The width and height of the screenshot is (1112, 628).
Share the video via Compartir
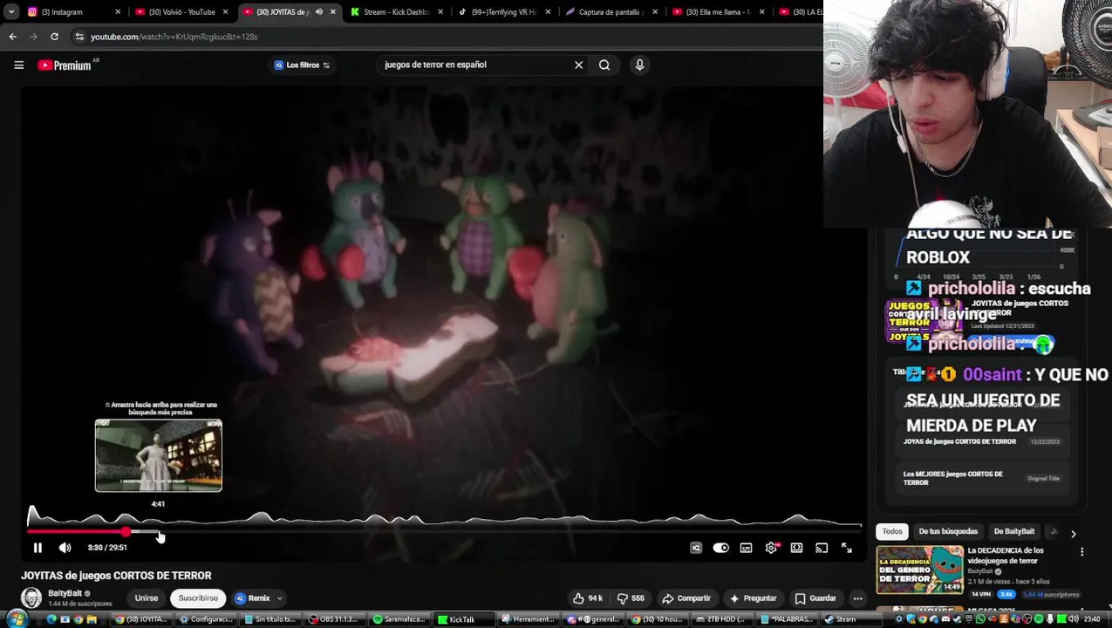(x=686, y=598)
